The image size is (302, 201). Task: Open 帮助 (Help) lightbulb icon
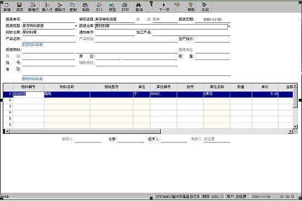pos(191,7)
